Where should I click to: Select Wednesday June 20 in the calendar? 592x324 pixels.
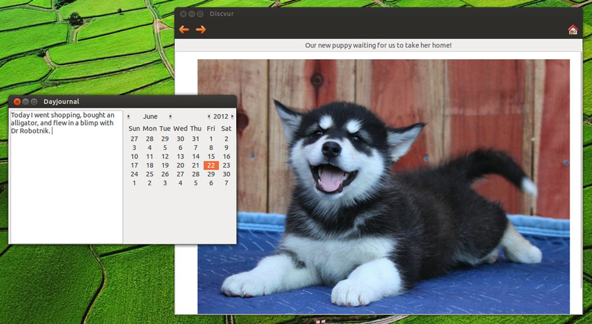click(180, 166)
